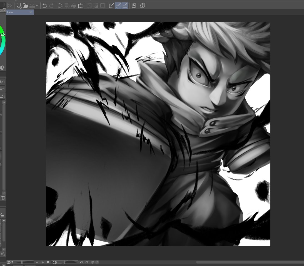This screenshot has height=266, width=304.
Task: Collapse the status bar with the chevron
Action: 97,262
